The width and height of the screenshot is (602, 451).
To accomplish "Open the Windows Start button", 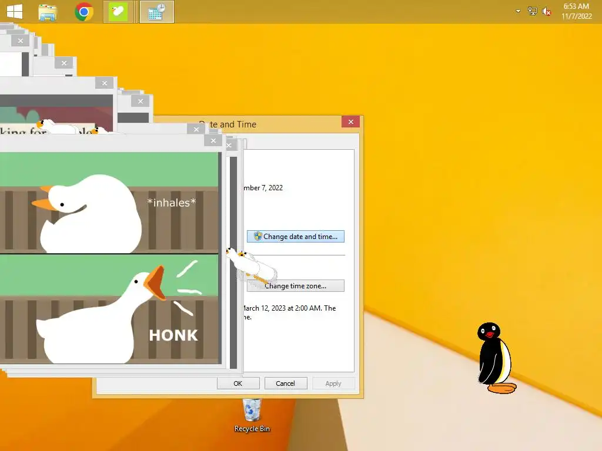I will pos(15,12).
